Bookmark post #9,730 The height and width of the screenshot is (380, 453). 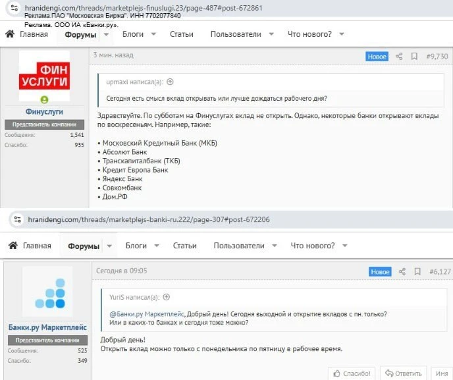tap(414, 57)
